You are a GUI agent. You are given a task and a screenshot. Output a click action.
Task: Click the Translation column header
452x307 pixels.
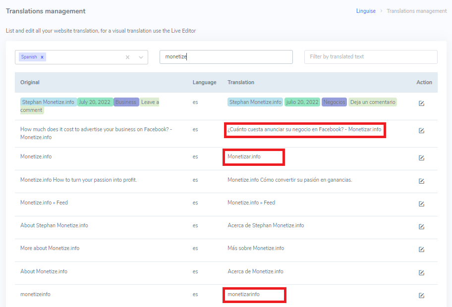(241, 82)
